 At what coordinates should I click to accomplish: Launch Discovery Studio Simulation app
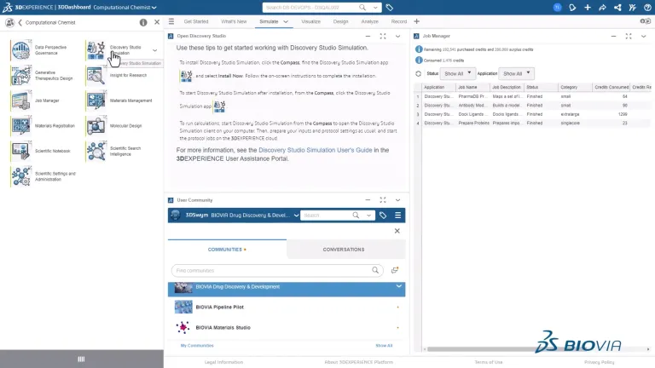[96, 50]
